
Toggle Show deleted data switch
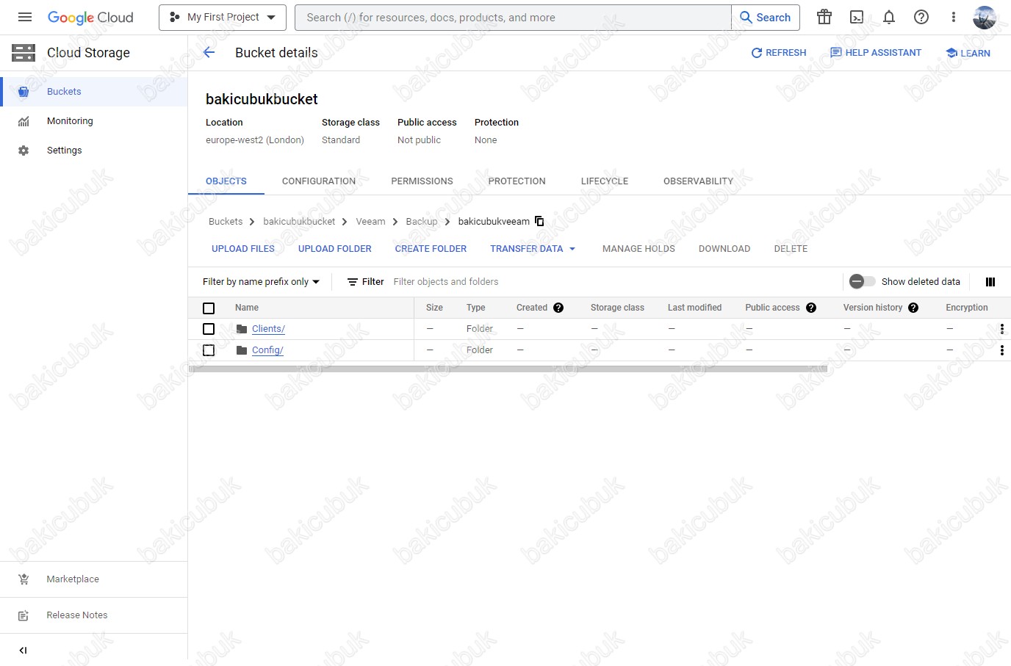point(862,281)
